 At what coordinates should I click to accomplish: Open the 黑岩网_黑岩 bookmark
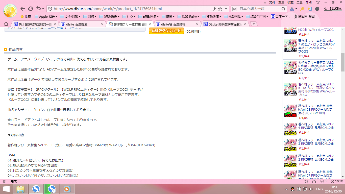point(304,16)
